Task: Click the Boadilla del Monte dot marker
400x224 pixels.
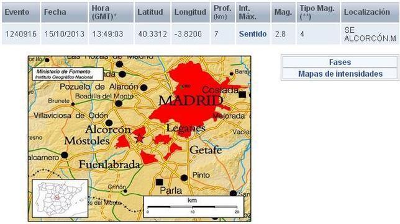Action: click(x=119, y=103)
